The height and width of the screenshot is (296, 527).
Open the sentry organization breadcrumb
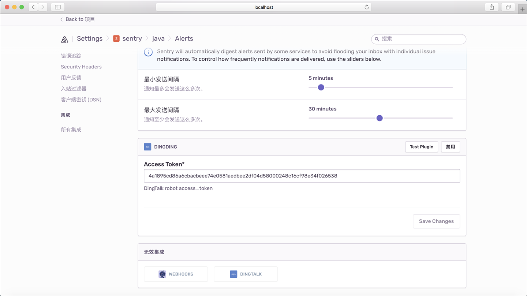coord(132,38)
